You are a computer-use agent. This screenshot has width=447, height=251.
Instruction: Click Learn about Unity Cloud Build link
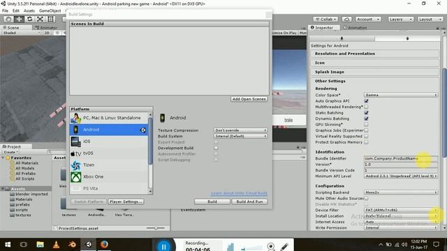coord(239,193)
